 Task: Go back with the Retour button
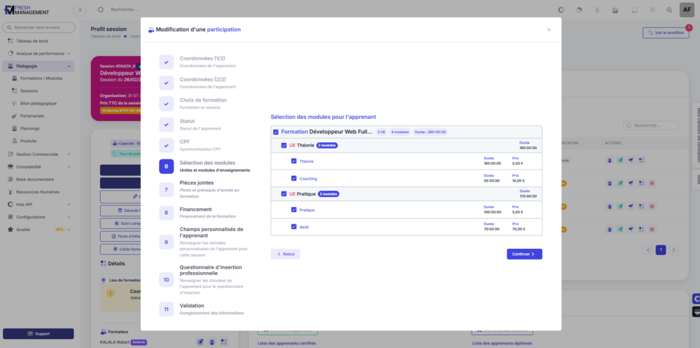tap(285, 254)
